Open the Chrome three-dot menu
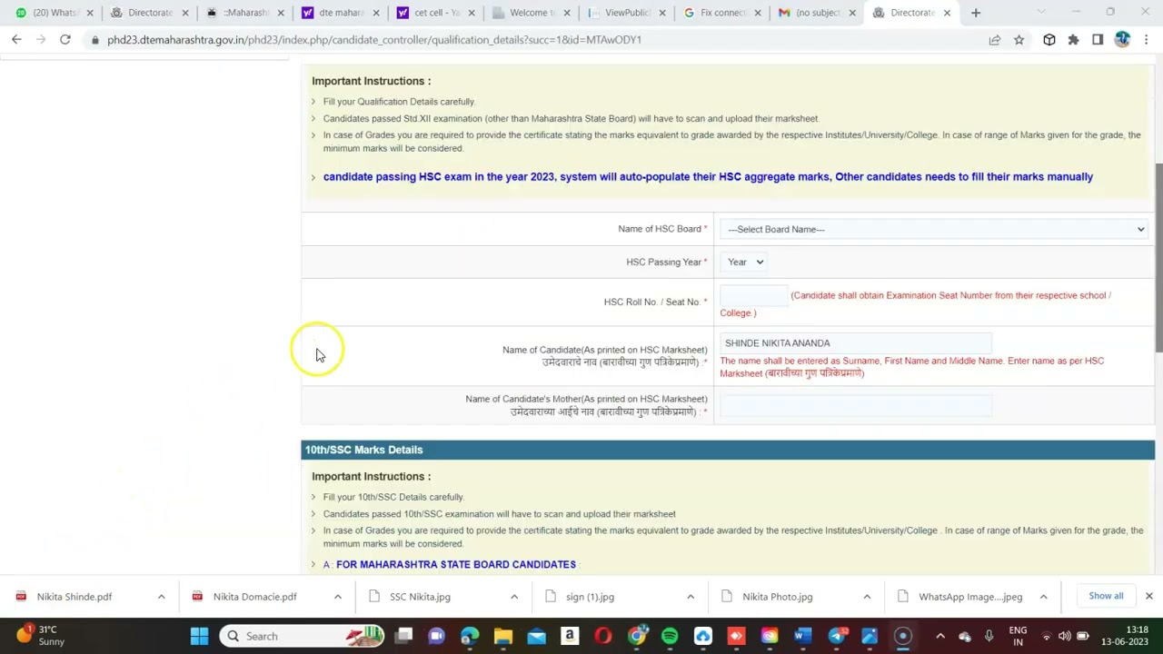This screenshot has height=654, width=1163. click(1147, 40)
